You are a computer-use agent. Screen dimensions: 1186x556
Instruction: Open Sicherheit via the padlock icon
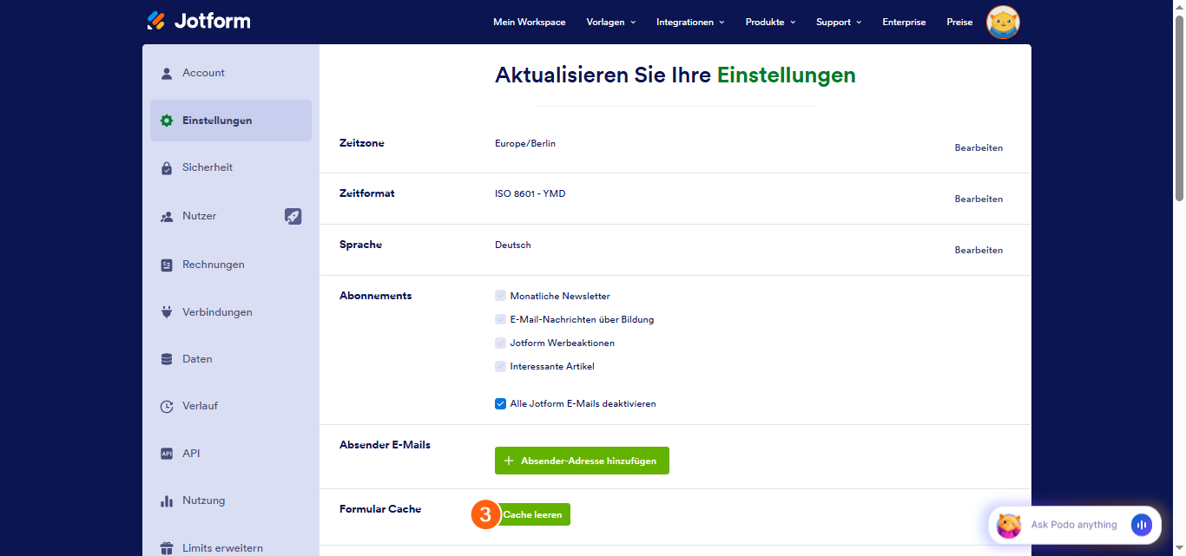[166, 167]
